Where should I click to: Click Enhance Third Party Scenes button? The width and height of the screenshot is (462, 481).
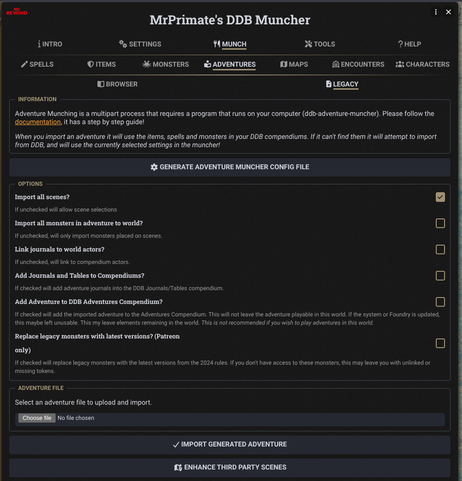(x=230, y=468)
